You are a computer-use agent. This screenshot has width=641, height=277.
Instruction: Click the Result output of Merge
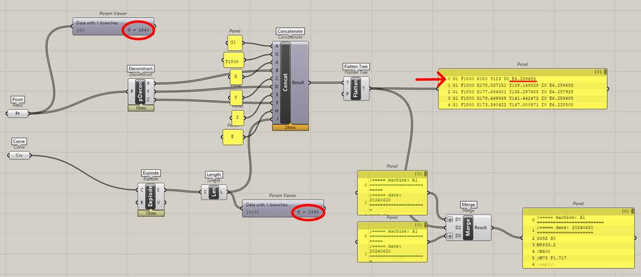pos(481,227)
